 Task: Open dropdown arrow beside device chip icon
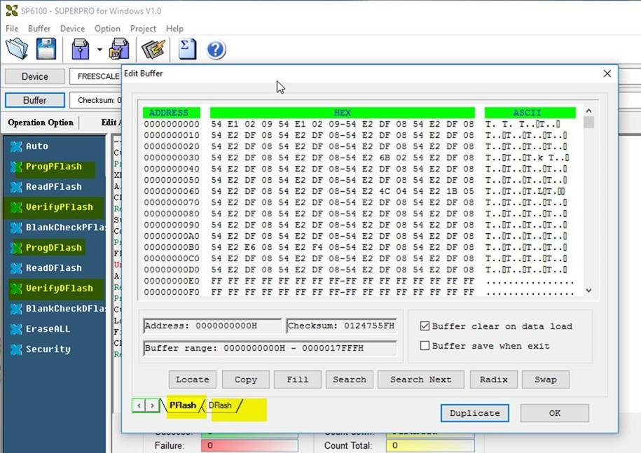coord(99,50)
